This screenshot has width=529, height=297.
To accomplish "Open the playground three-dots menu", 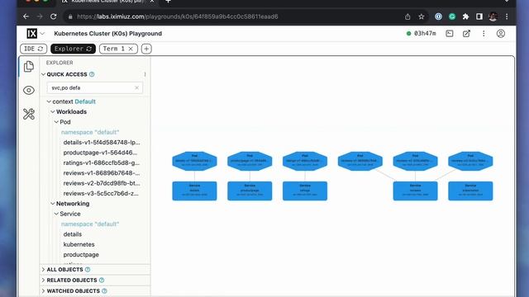I will pos(484,33).
